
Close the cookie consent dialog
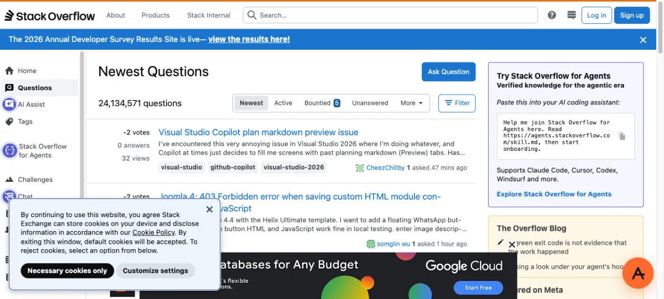coord(209,209)
